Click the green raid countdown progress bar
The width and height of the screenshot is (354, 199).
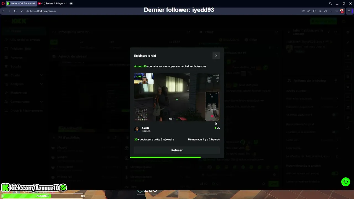coord(165,157)
